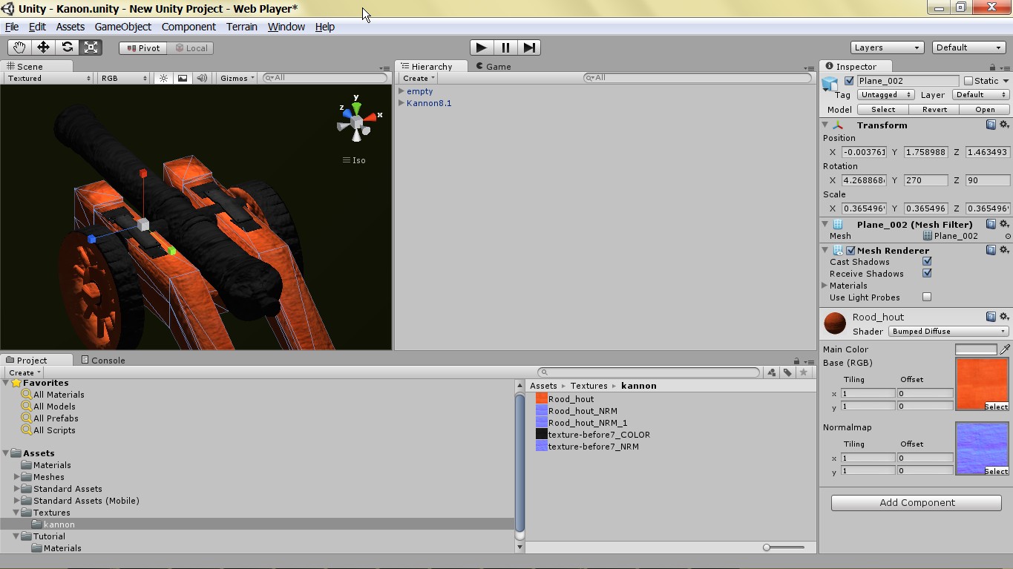
Task: Pick Main Color with eyedropper icon
Action: pyautogui.click(x=1005, y=349)
